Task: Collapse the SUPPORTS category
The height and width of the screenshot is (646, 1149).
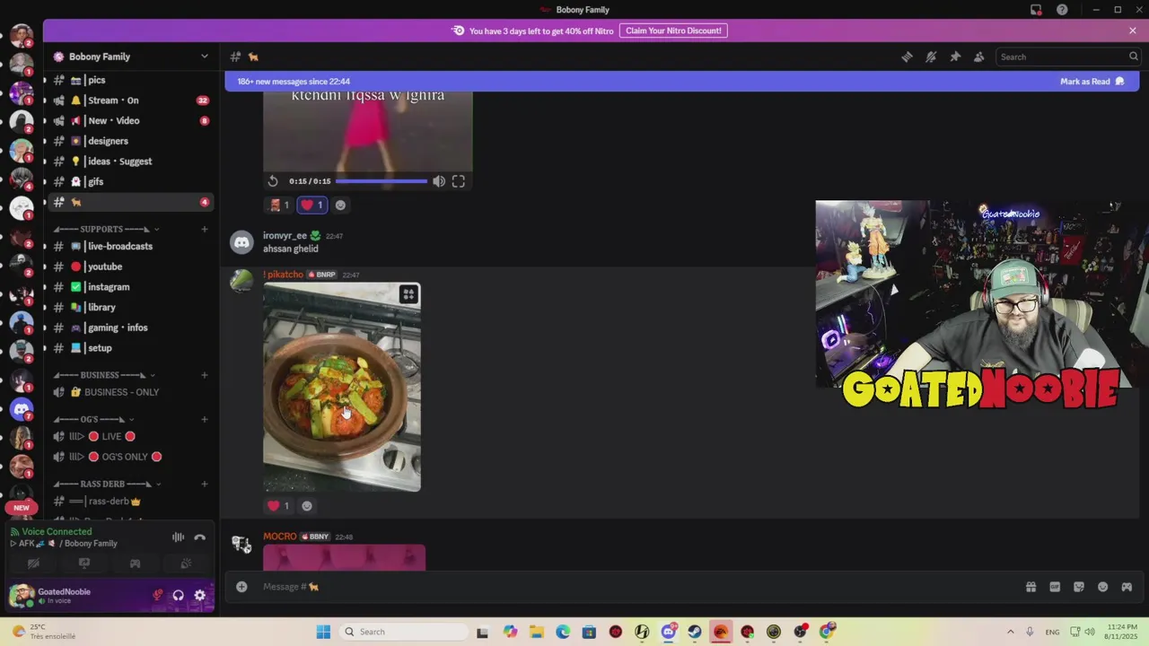Action: click(x=106, y=229)
